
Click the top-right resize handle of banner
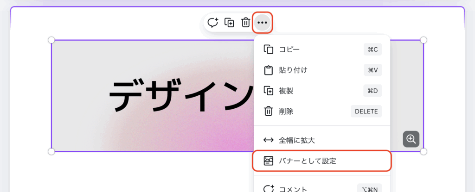[423, 40]
